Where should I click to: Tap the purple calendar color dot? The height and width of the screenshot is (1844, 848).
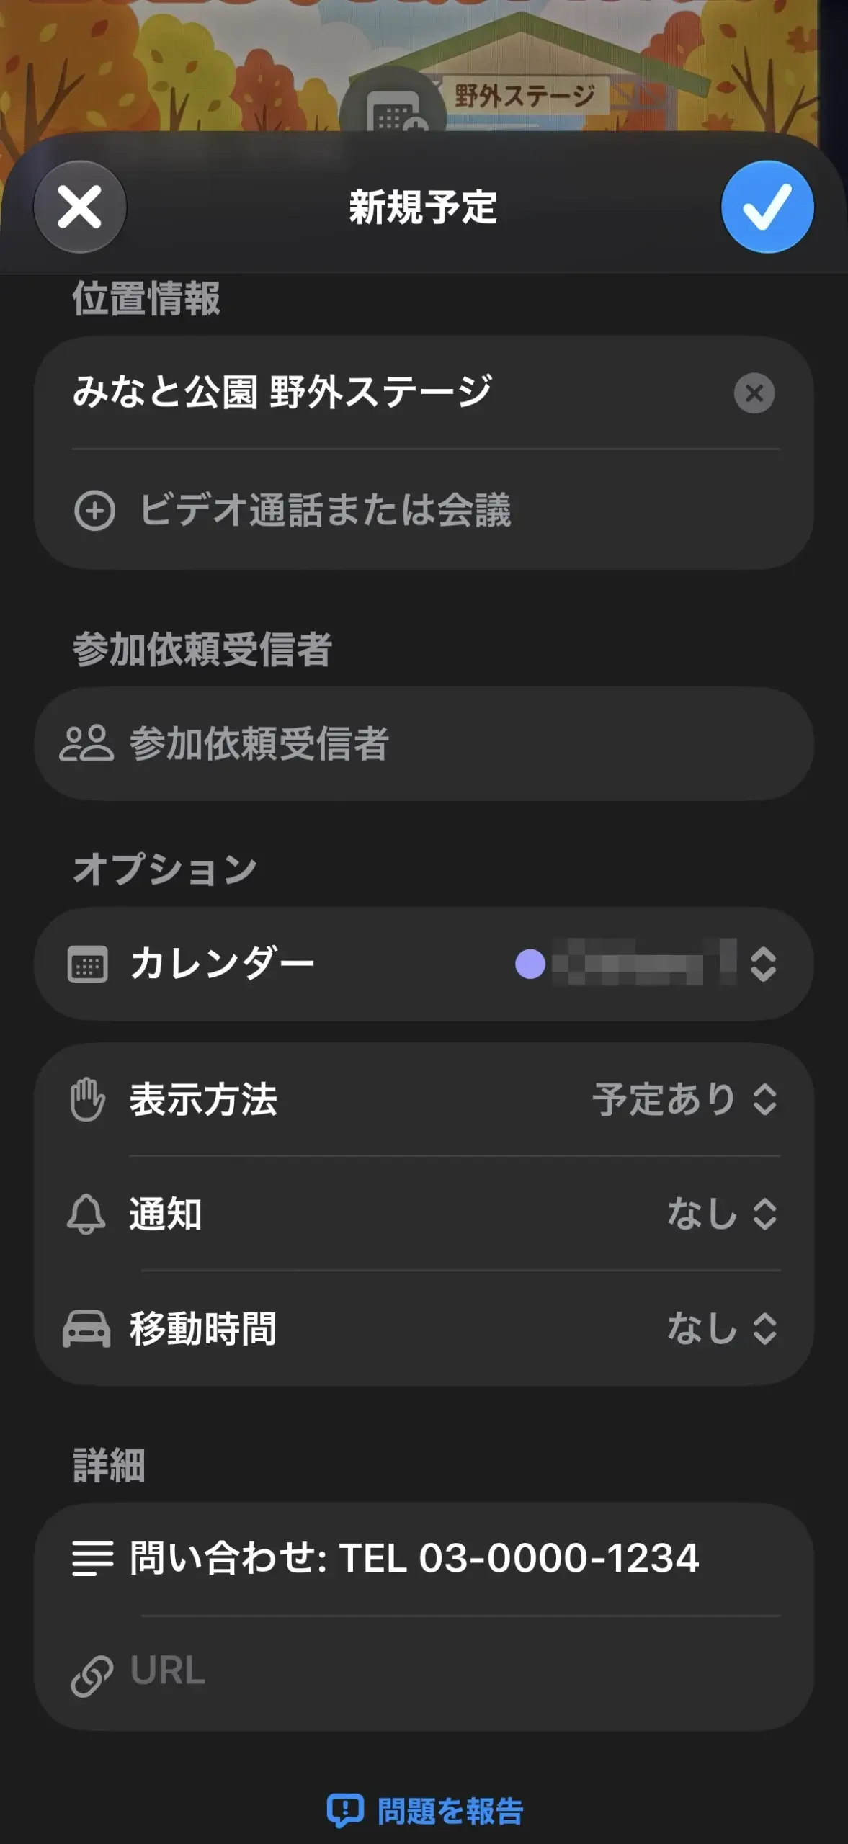[530, 964]
